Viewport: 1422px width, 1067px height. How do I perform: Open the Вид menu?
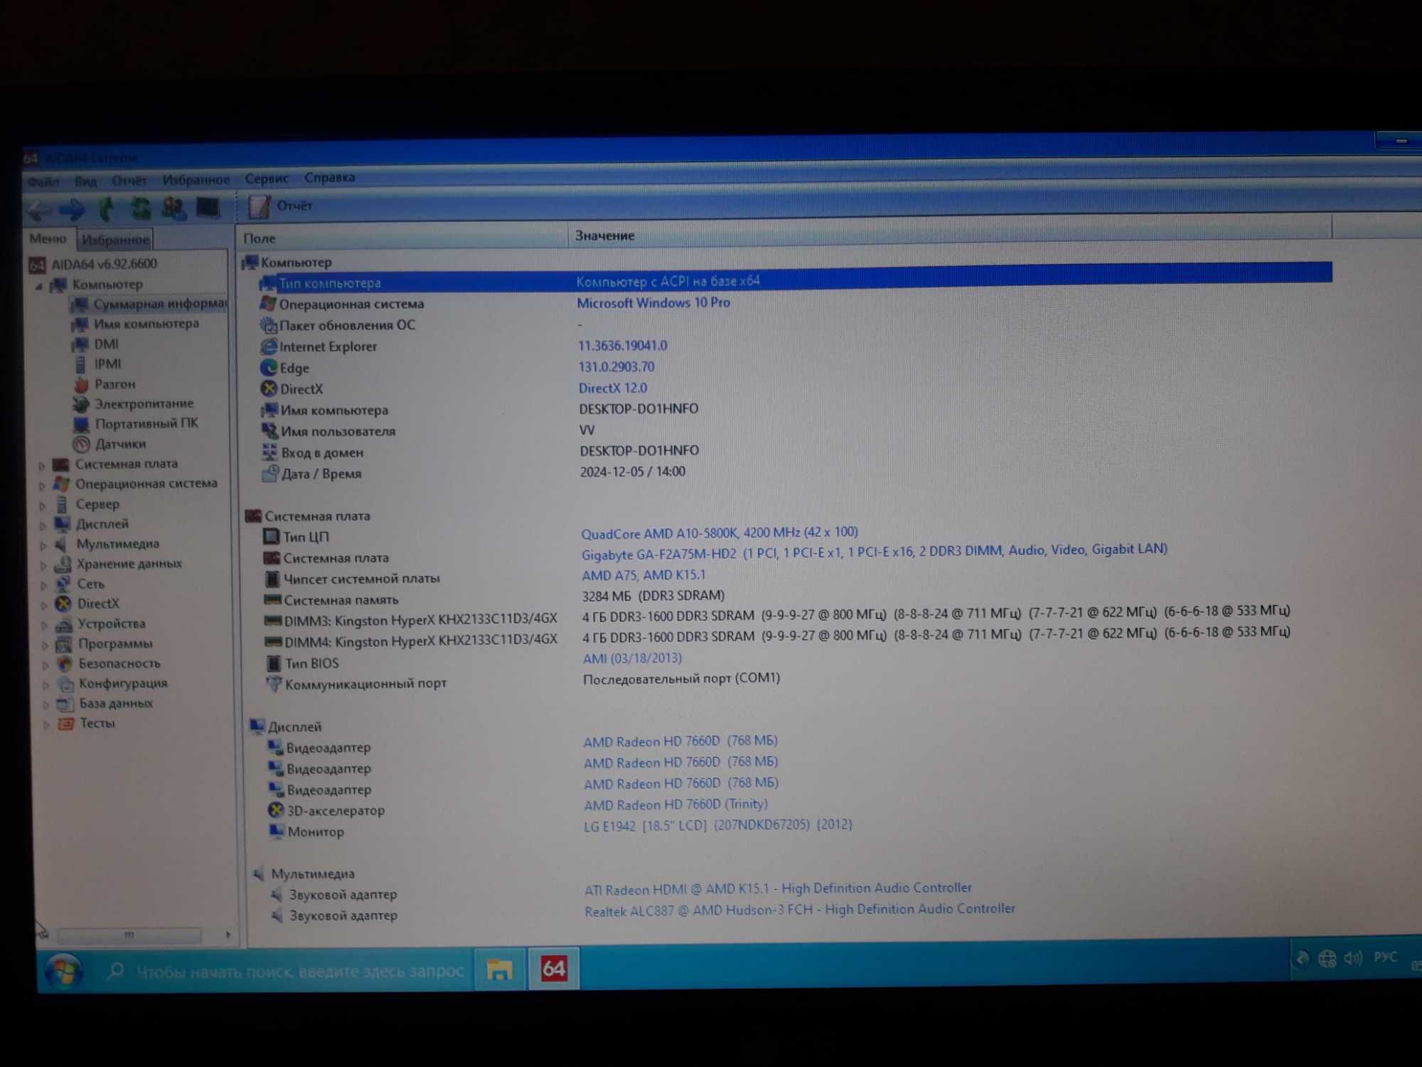pos(86,181)
